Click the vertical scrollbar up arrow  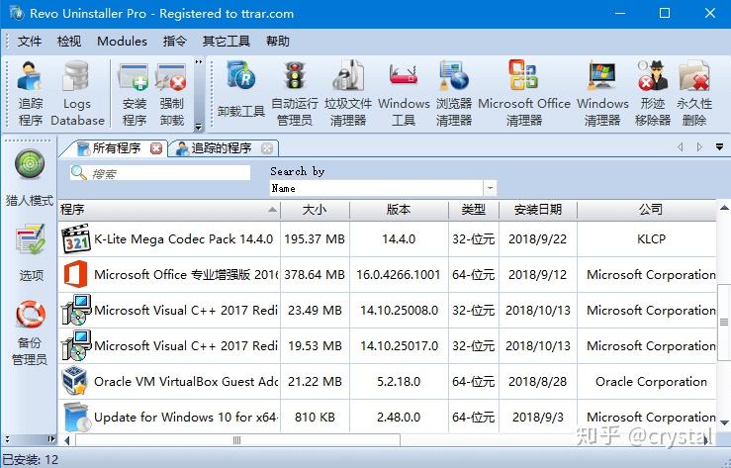click(x=724, y=208)
